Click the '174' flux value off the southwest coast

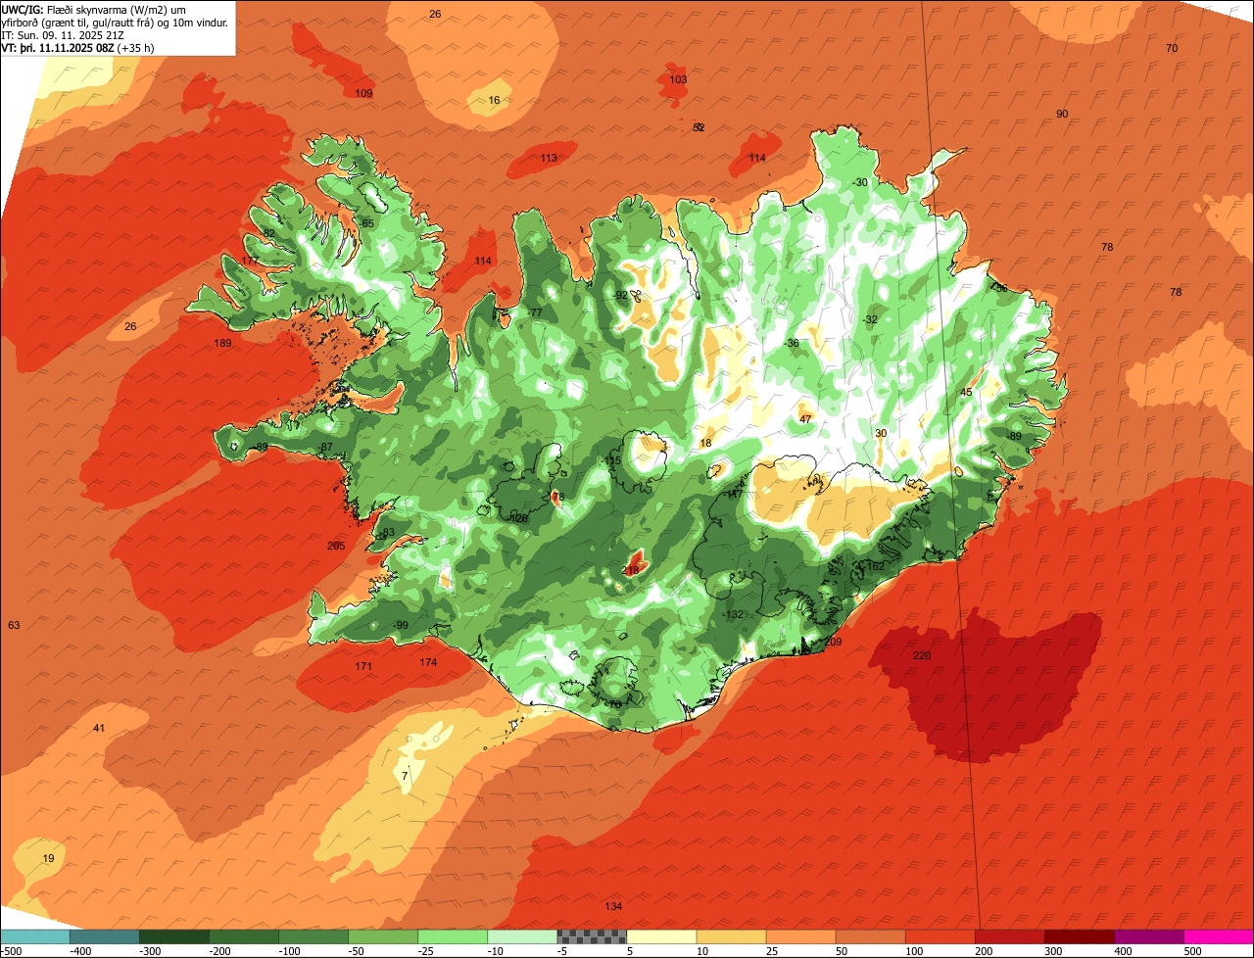pos(428,663)
